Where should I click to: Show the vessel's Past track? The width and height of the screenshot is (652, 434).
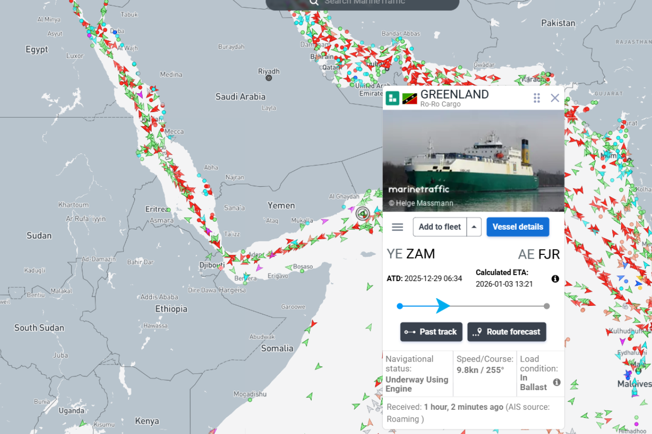[x=431, y=332]
